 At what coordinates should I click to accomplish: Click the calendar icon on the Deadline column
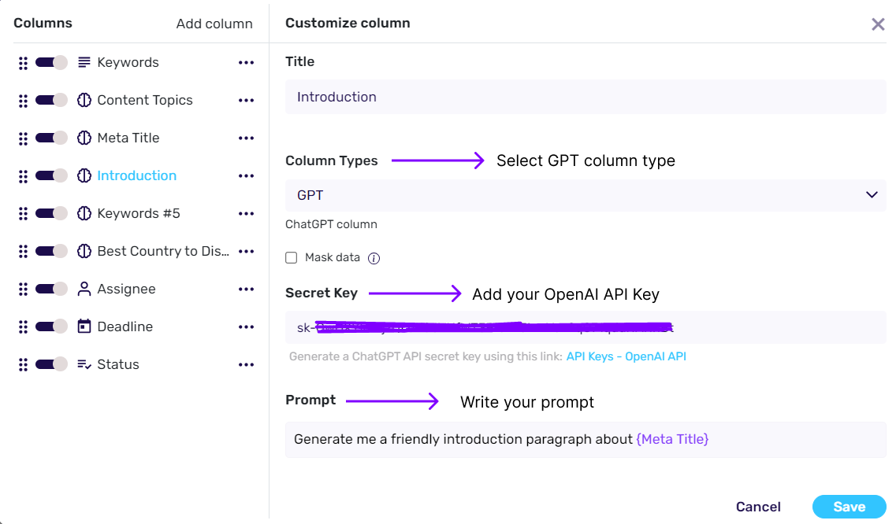(x=84, y=327)
